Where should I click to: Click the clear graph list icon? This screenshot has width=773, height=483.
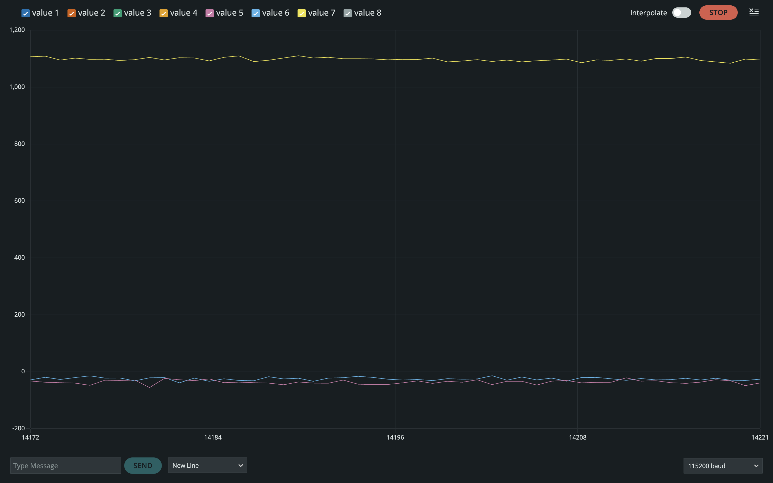(754, 13)
